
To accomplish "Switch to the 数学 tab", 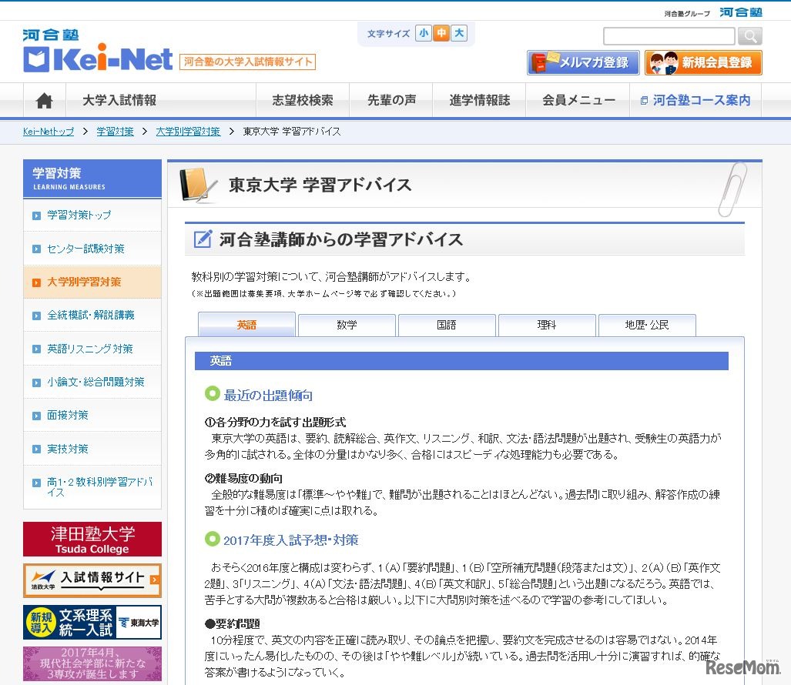I will pyautogui.click(x=347, y=325).
